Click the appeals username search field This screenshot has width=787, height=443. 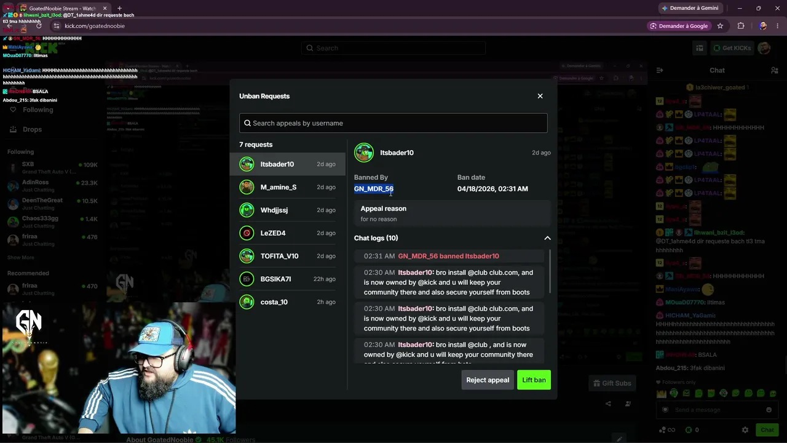click(x=393, y=123)
